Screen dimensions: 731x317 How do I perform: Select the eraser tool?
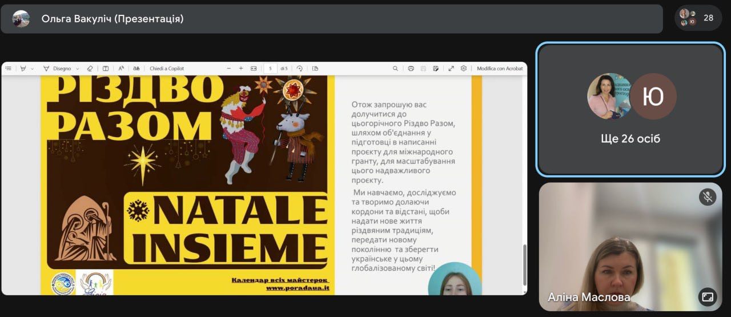pyautogui.click(x=90, y=69)
